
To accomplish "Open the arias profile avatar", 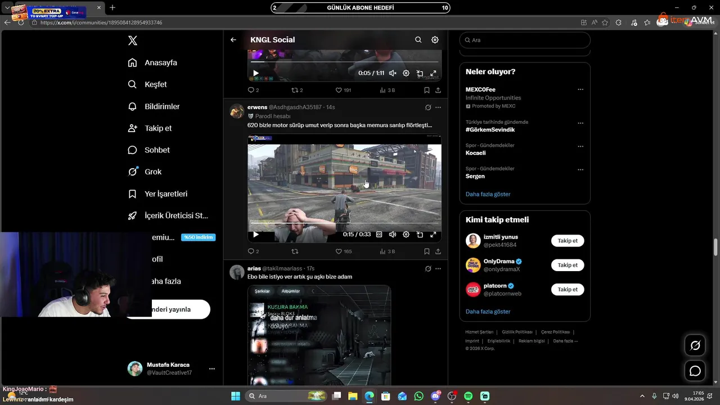I will (x=237, y=272).
